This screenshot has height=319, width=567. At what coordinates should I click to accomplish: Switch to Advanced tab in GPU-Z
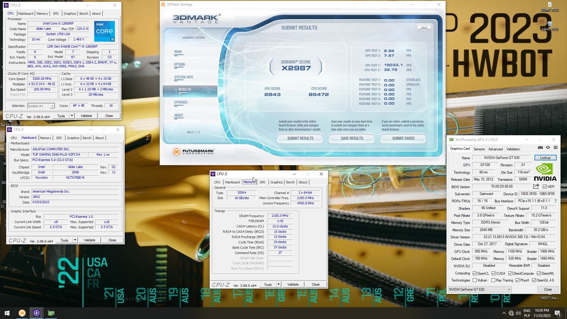(495, 149)
